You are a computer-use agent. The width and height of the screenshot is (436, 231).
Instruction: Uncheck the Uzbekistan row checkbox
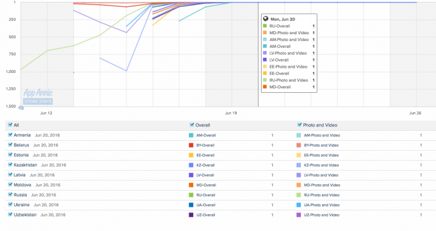coord(11,215)
